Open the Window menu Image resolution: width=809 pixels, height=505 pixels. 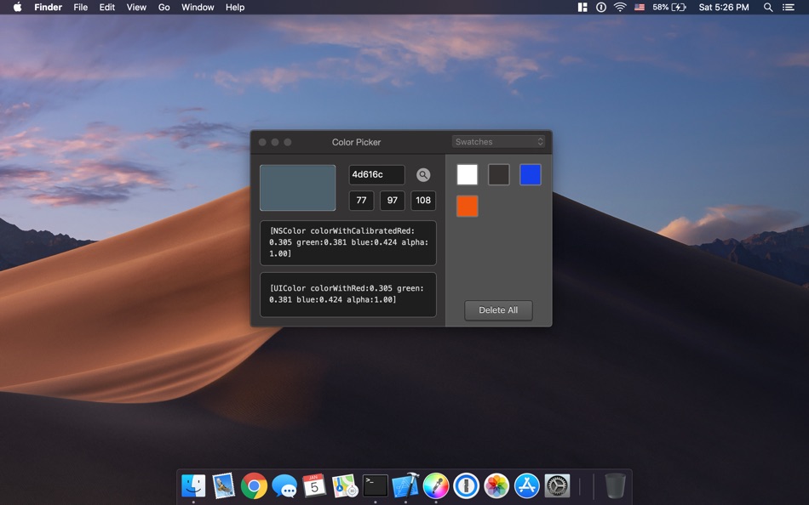198,8
